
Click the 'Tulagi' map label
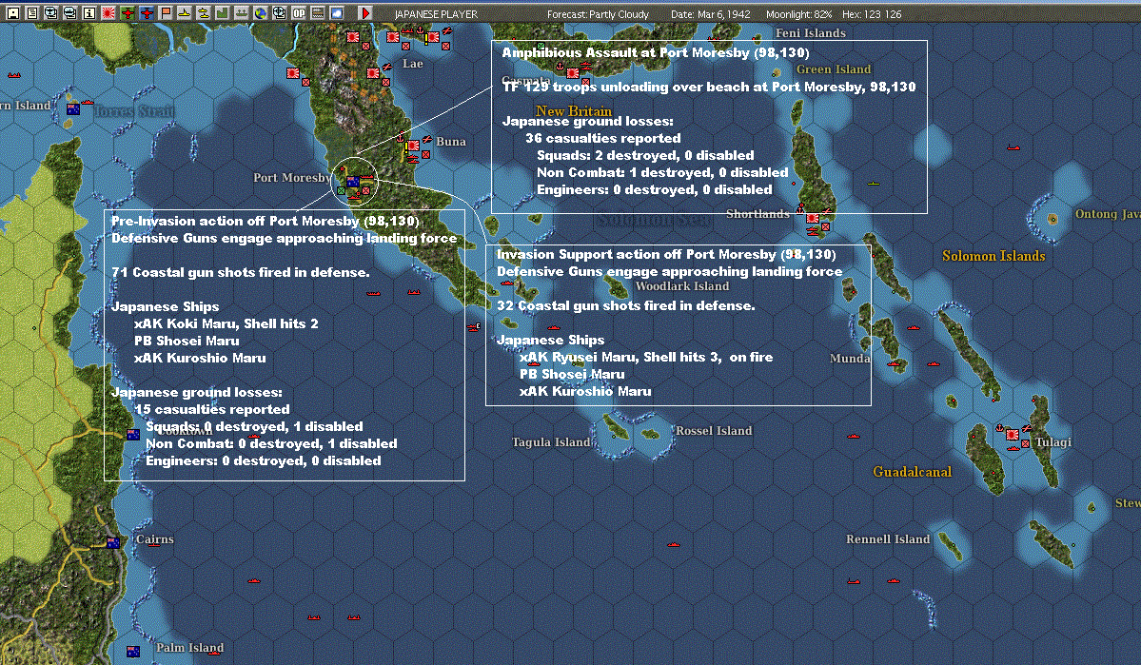coord(1052,442)
